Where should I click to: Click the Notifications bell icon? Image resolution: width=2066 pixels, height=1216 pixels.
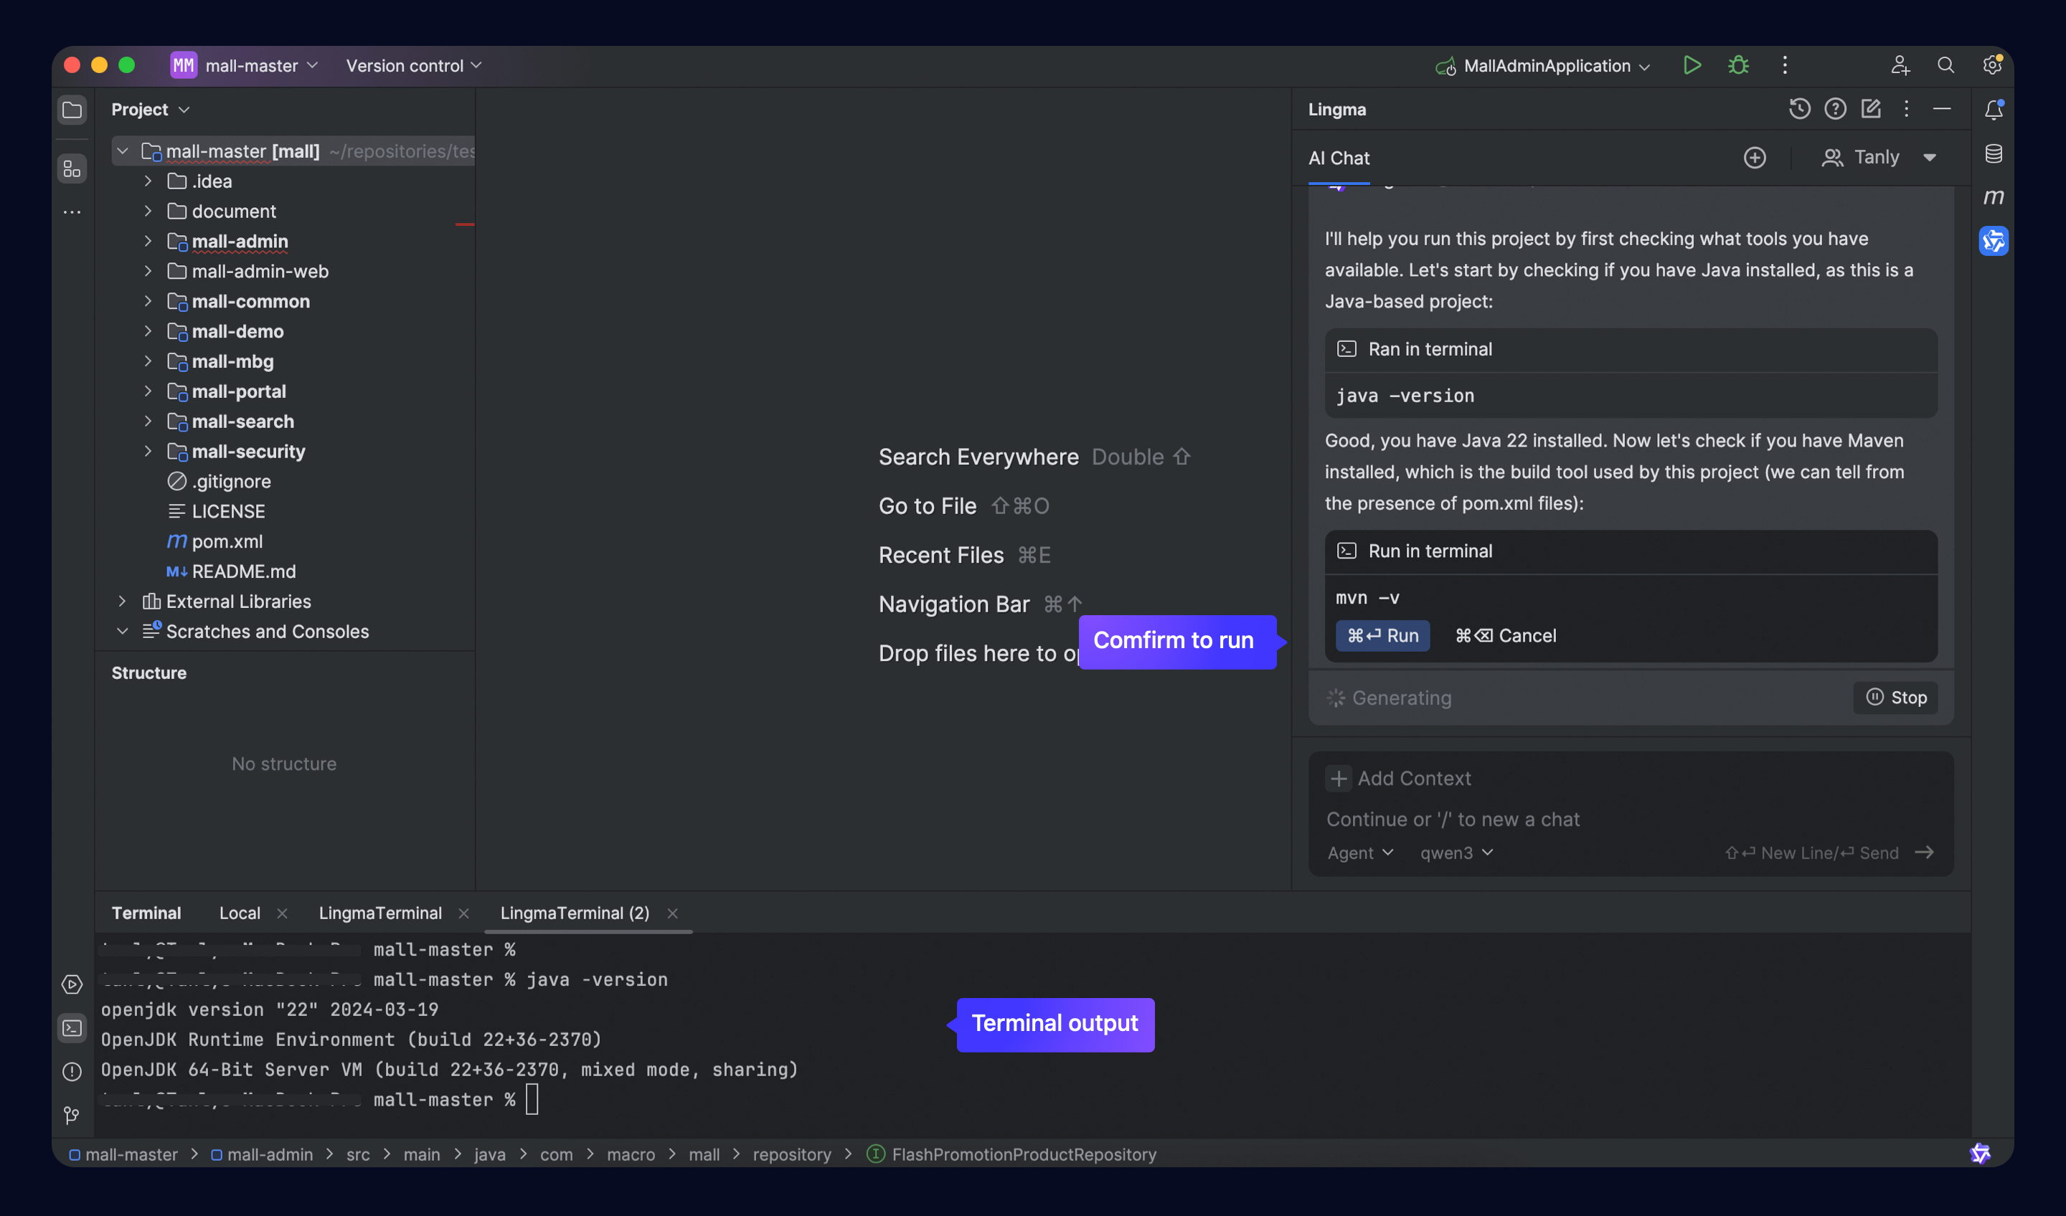point(1993,110)
